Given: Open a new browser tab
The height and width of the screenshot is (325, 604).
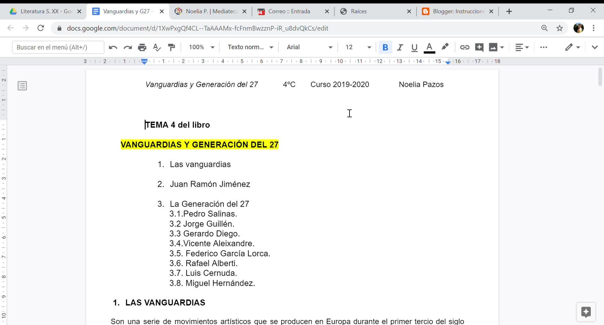Looking at the screenshot, I should [509, 11].
